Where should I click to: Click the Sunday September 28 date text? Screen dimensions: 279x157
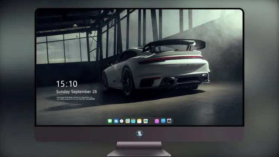77,92
